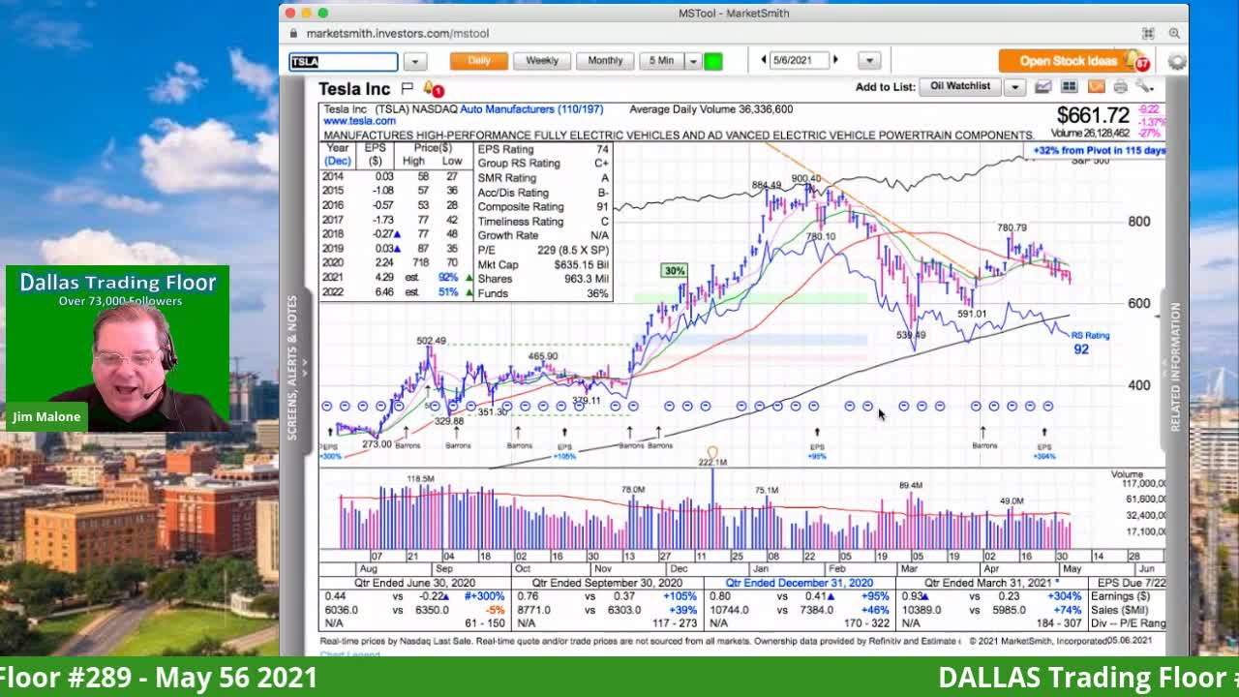Go to previous date with left arrow
The image size is (1239, 697).
coord(764,60)
